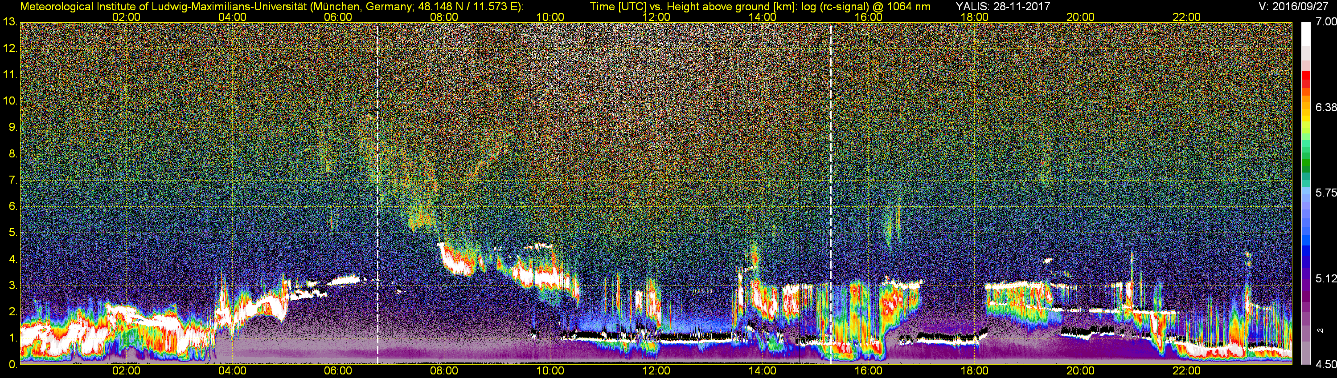The width and height of the screenshot is (1337, 378).
Task: Select the 10:00 label on the top time axis
Action: click(x=550, y=17)
